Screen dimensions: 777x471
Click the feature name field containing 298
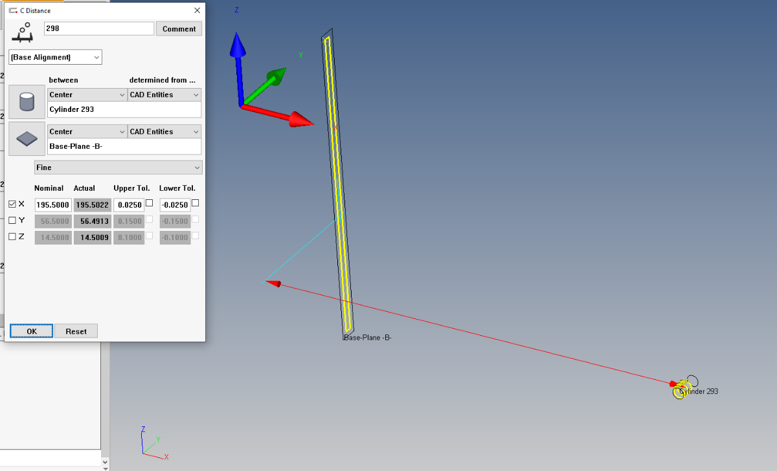point(99,28)
